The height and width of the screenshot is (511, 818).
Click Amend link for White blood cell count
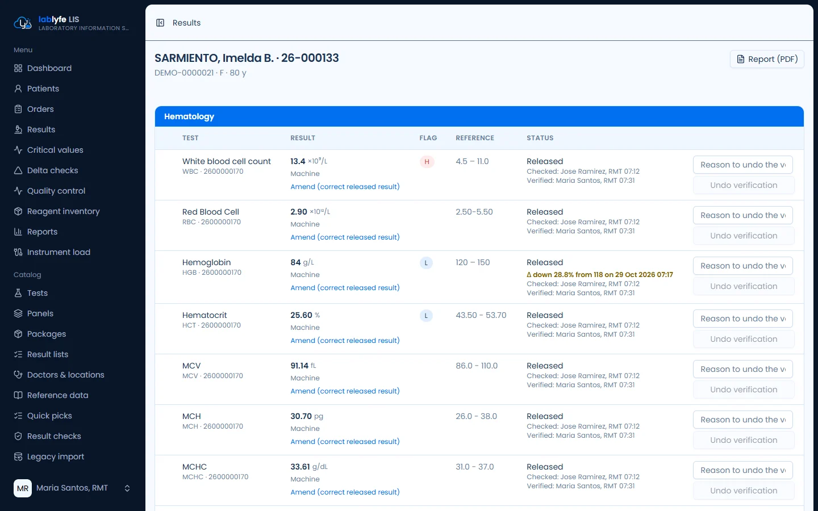pyautogui.click(x=345, y=187)
